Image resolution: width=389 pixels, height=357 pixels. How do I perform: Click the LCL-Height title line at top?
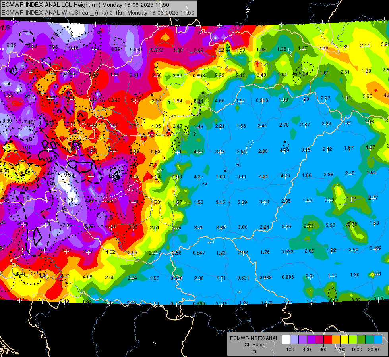(x=85, y=5)
